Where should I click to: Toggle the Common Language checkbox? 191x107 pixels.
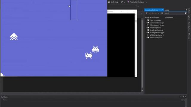pyautogui.click(x=148, y=23)
